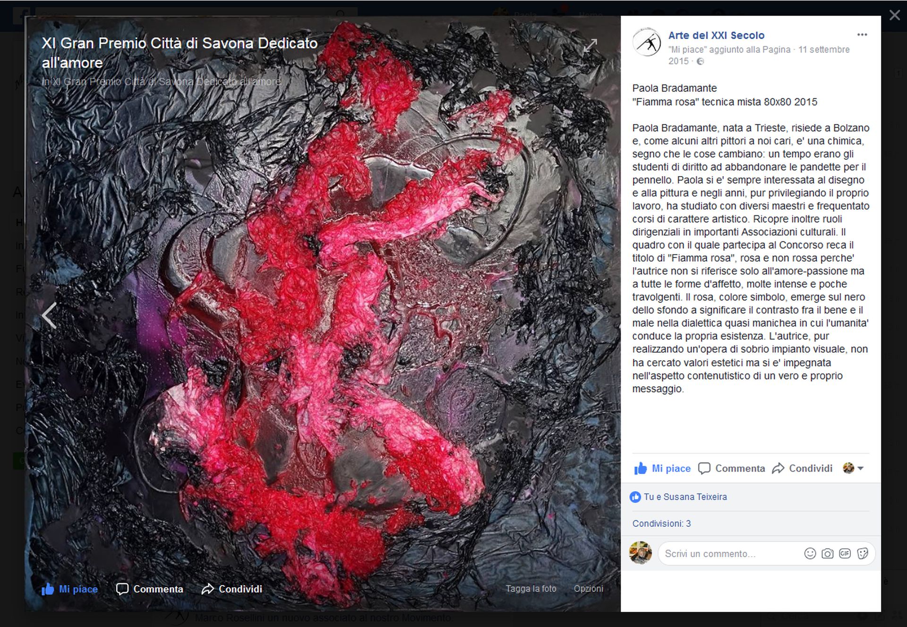Open the Arte del XXI Secolo page link

click(716, 35)
